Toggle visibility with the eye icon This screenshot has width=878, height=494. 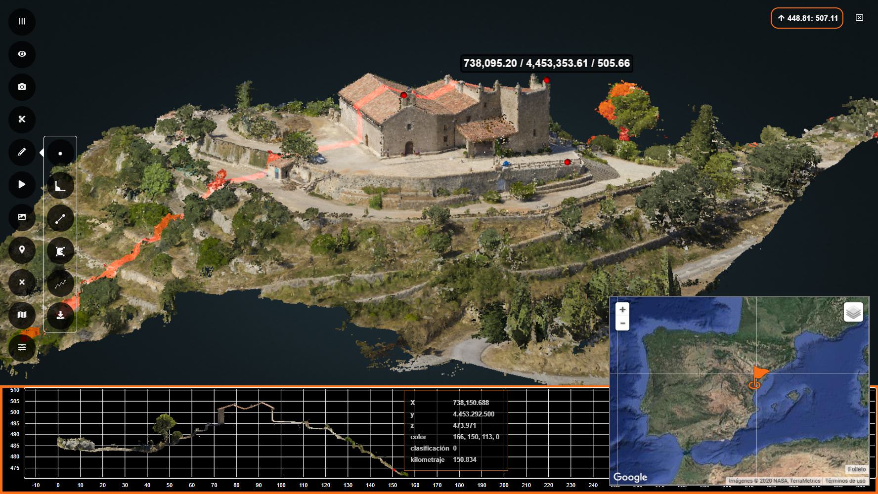coord(22,54)
